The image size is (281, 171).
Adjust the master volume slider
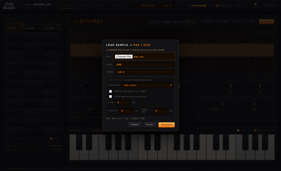199,6
